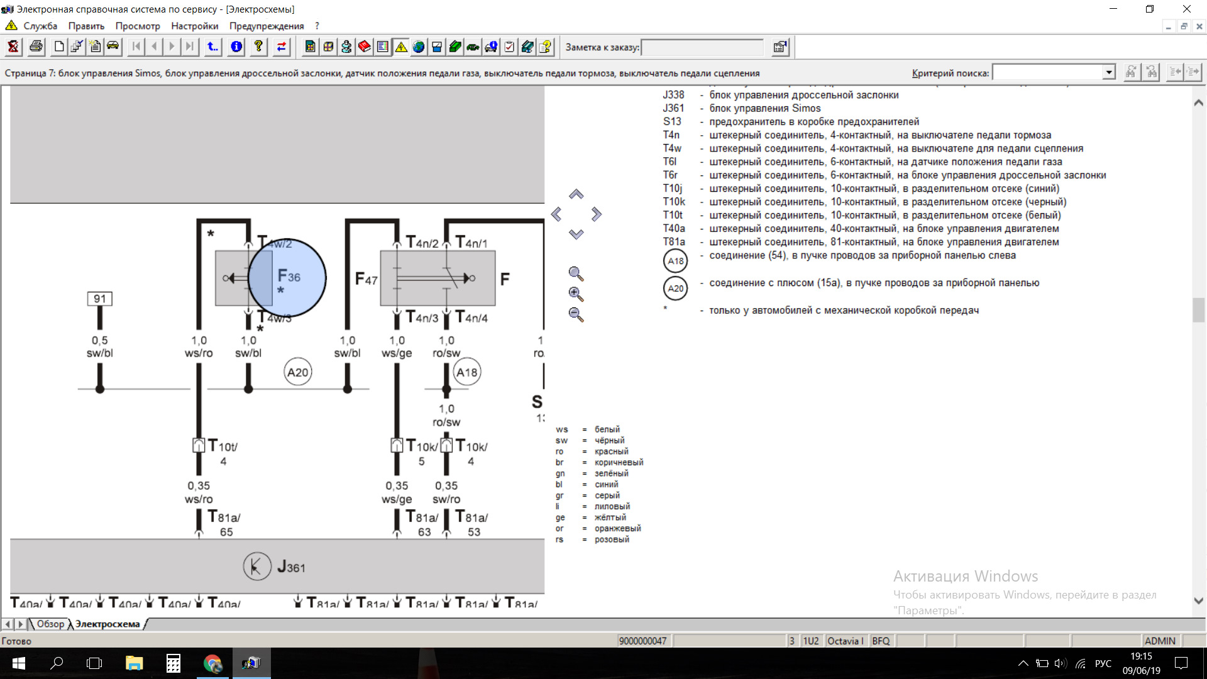Click the yellow warning triangle wiring icon
Image resolution: width=1207 pixels, height=679 pixels.
tap(400, 47)
